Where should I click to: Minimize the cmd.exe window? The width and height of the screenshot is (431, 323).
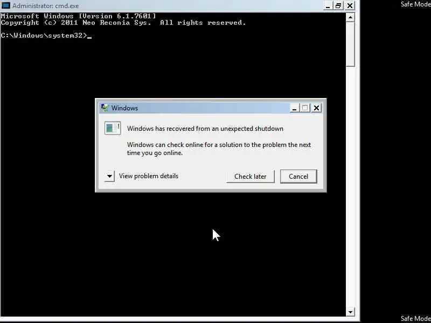pos(328,5)
